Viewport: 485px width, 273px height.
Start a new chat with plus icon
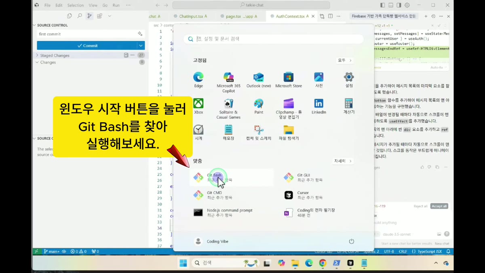(x=426, y=16)
